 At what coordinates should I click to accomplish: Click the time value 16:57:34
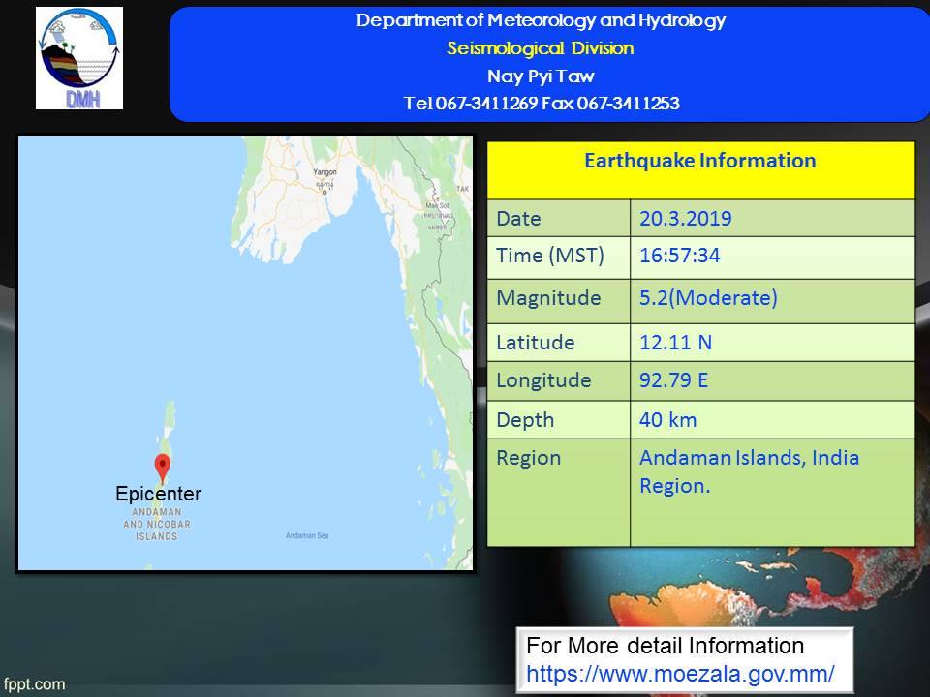pos(678,257)
